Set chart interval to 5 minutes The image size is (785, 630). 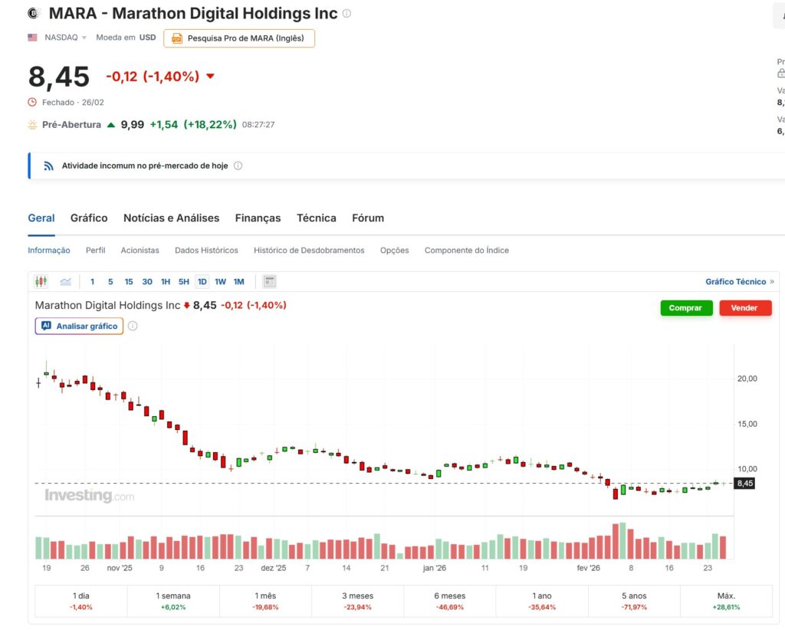(x=110, y=282)
